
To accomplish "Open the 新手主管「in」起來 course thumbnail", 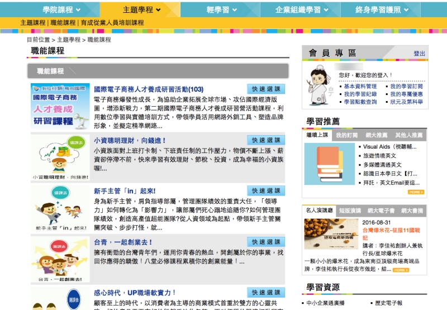I will (x=60, y=208).
